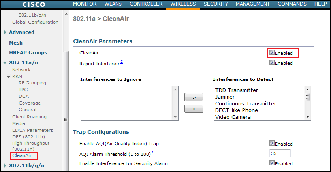Switch to the SECURITY menu tab
This screenshot has width=331, height=172.
click(216, 4)
